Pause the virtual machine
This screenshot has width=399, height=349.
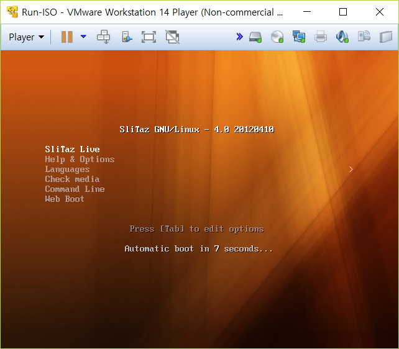[67, 37]
